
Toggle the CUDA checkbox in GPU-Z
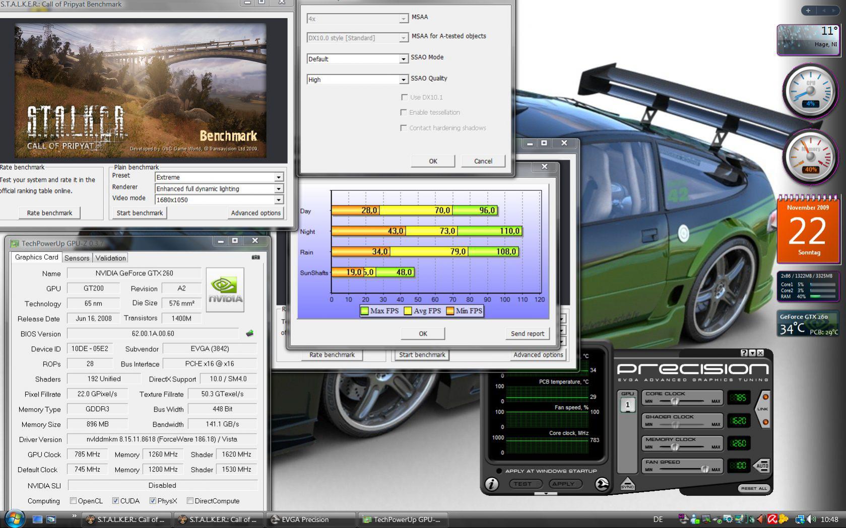point(115,501)
